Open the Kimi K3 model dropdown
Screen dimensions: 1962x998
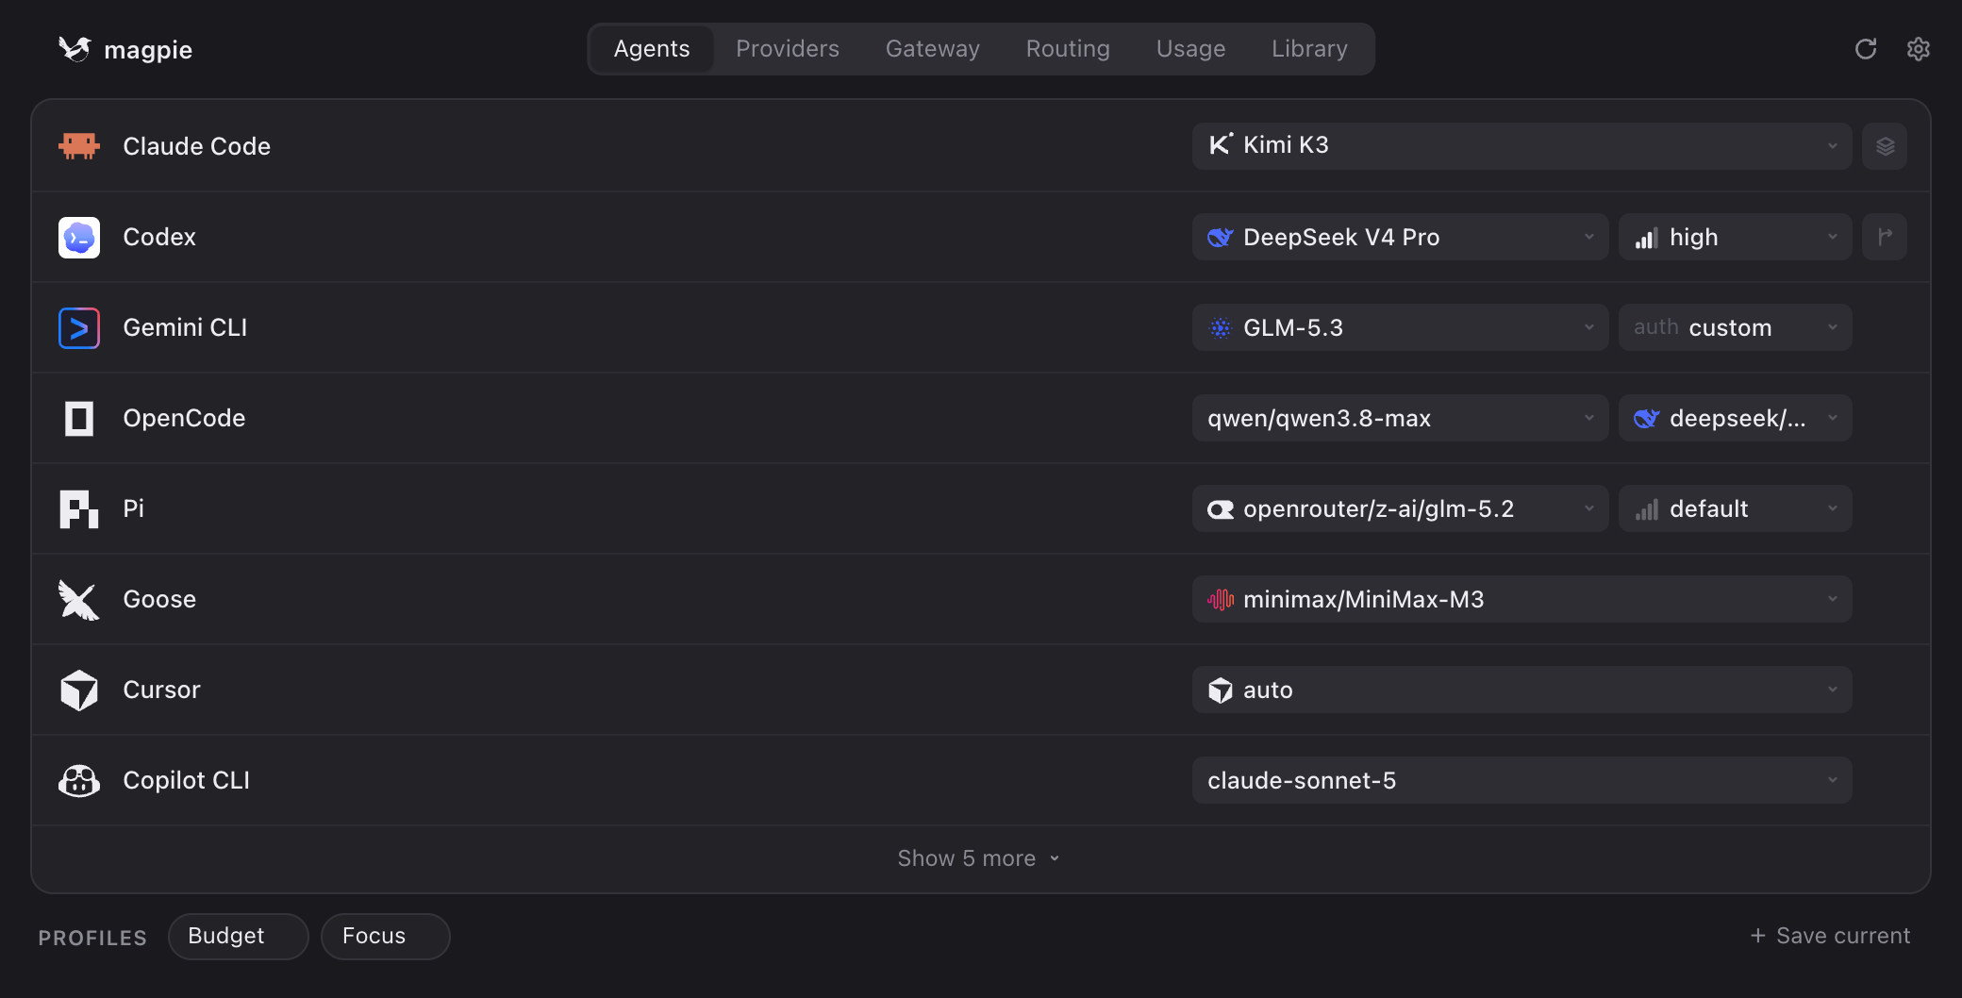click(1522, 146)
